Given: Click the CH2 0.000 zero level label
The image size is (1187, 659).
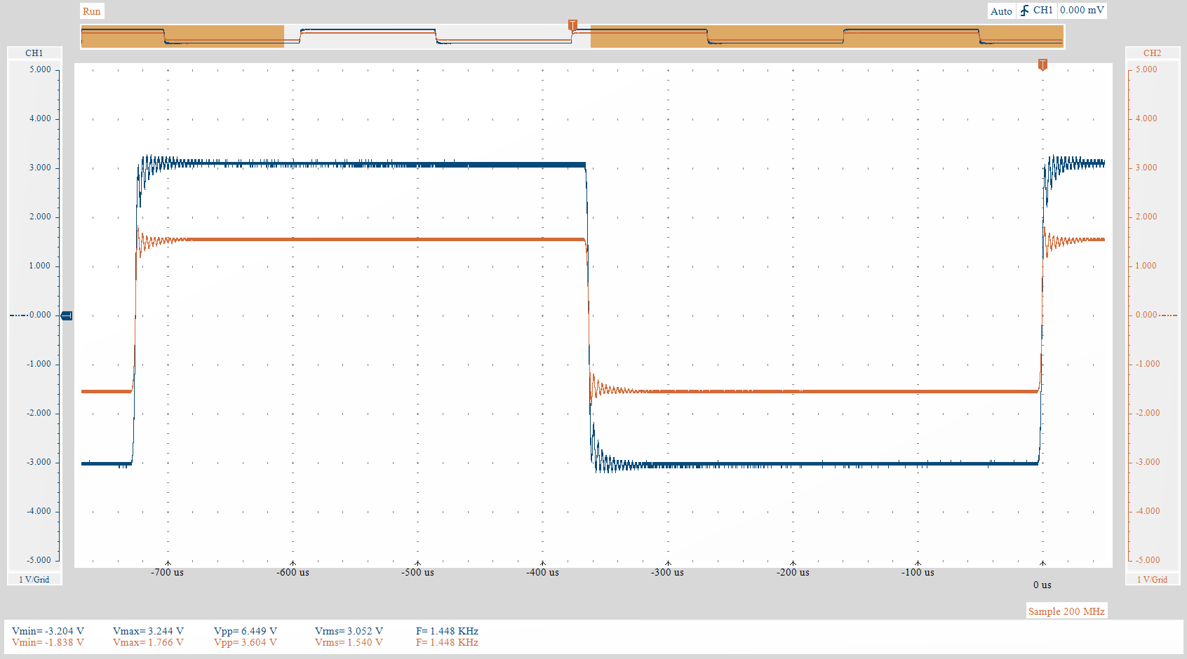Looking at the screenshot, I should [1146, 315].
